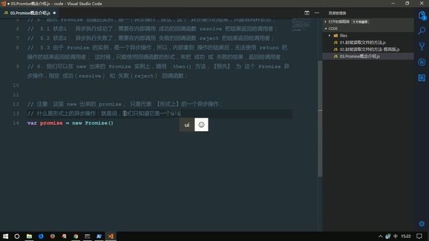
Task: Click the 15:22 clock in taskbar
Action: (406, 236)
